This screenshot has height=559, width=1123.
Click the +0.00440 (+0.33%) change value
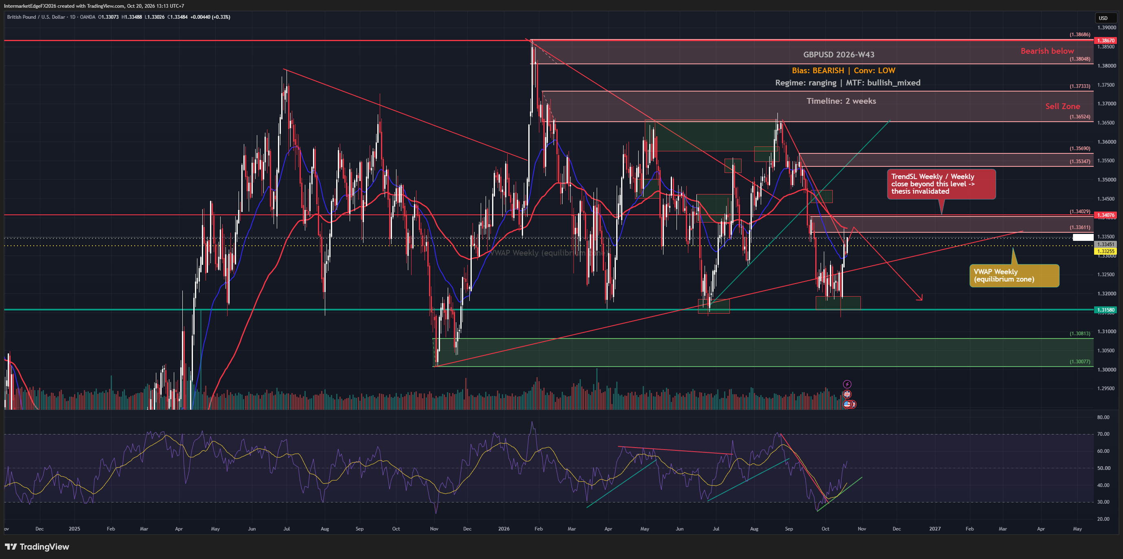210,17
